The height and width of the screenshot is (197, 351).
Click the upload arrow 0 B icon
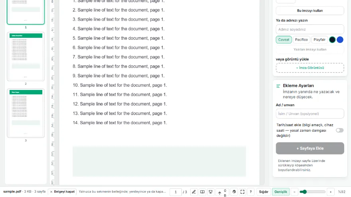222,192
